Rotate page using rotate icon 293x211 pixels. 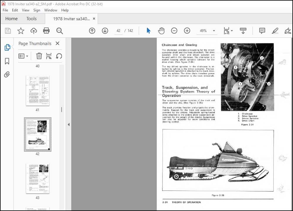click(x=59, y=56)
